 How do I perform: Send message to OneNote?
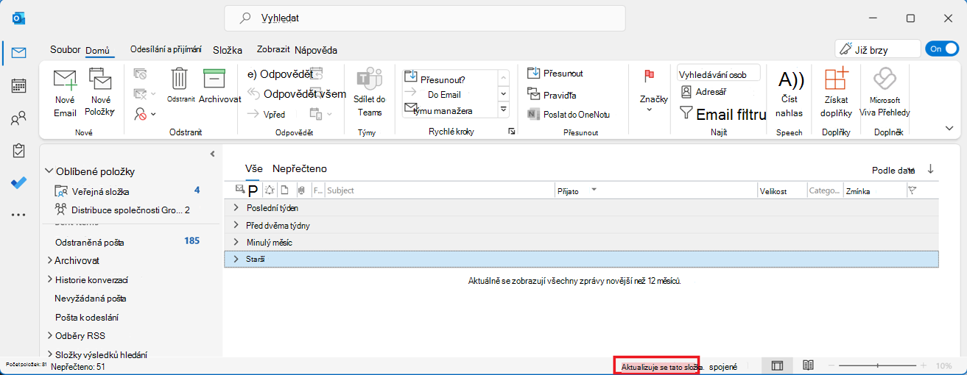568,114
